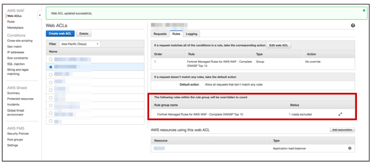
Task: Remove the Application load balancer association
Action: 350,148
